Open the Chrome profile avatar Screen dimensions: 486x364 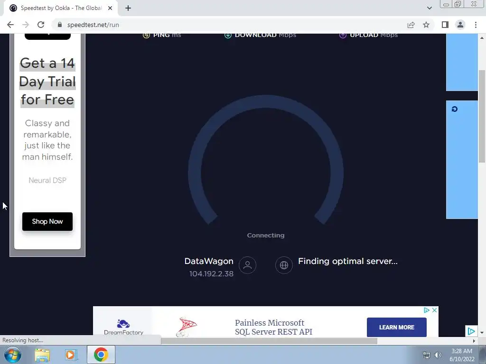point(460,25)
